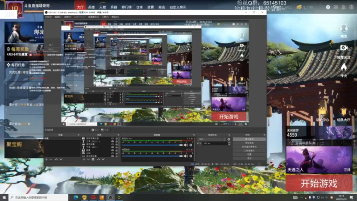Viewport: 357px width, 201px height.
Task: Open the 聚宝阁 banner in game lobby
Action: [24, 149]
